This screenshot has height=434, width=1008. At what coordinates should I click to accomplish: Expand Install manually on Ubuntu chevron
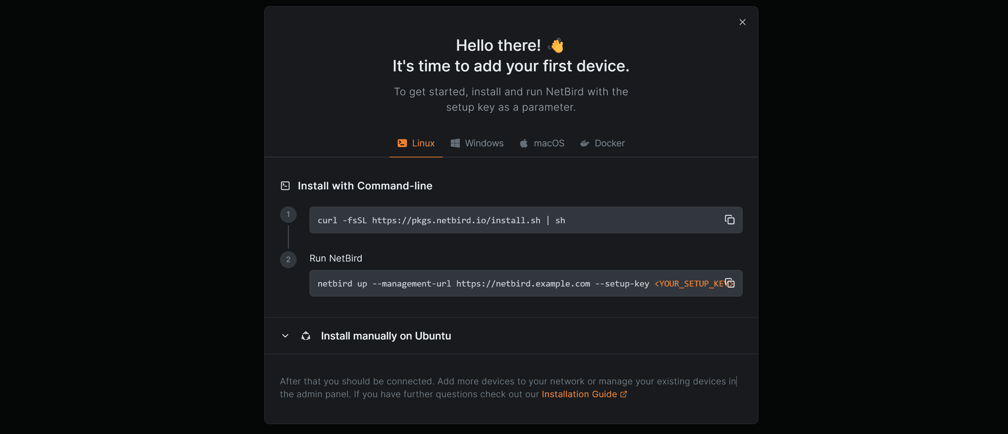(x=285, y=336)
